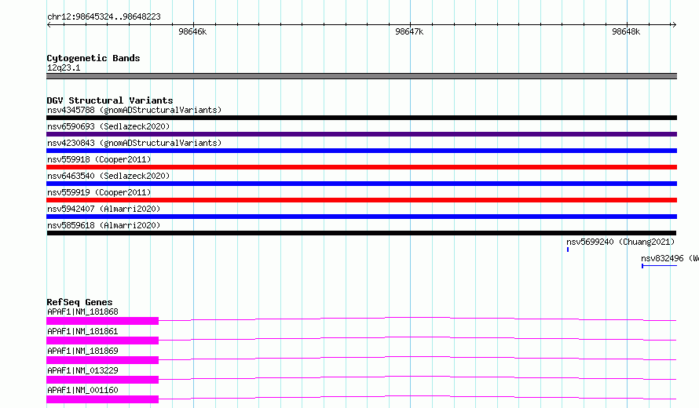
Task: Click the chr12:98645324..98648223 coordinate label
Action: 104,17
